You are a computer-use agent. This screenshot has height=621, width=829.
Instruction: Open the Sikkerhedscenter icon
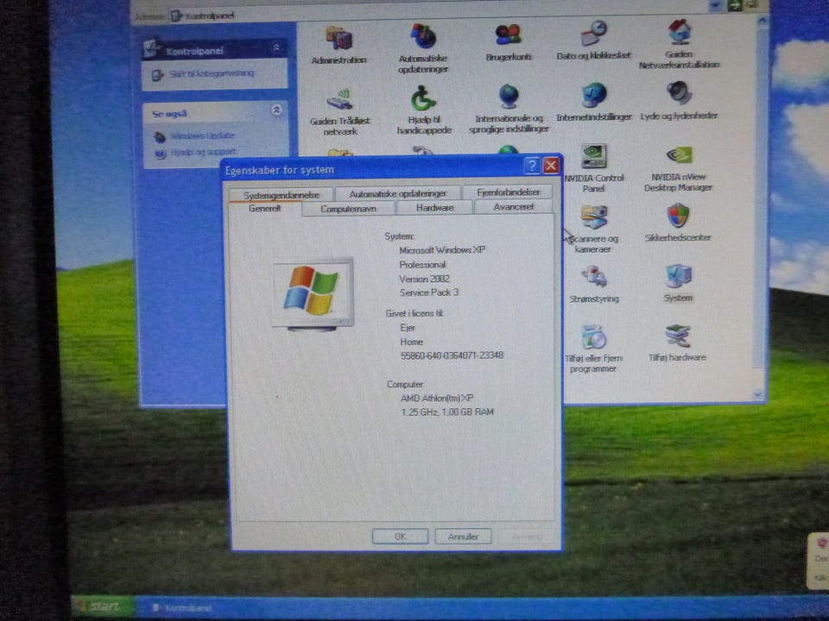click(x=678, y=223)
